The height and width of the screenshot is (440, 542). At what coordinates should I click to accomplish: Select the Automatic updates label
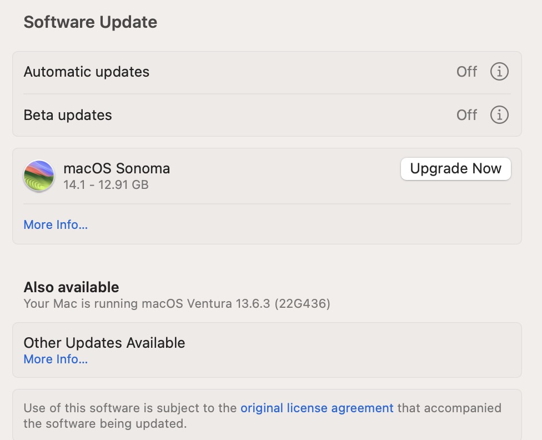(x=86, y=72)
